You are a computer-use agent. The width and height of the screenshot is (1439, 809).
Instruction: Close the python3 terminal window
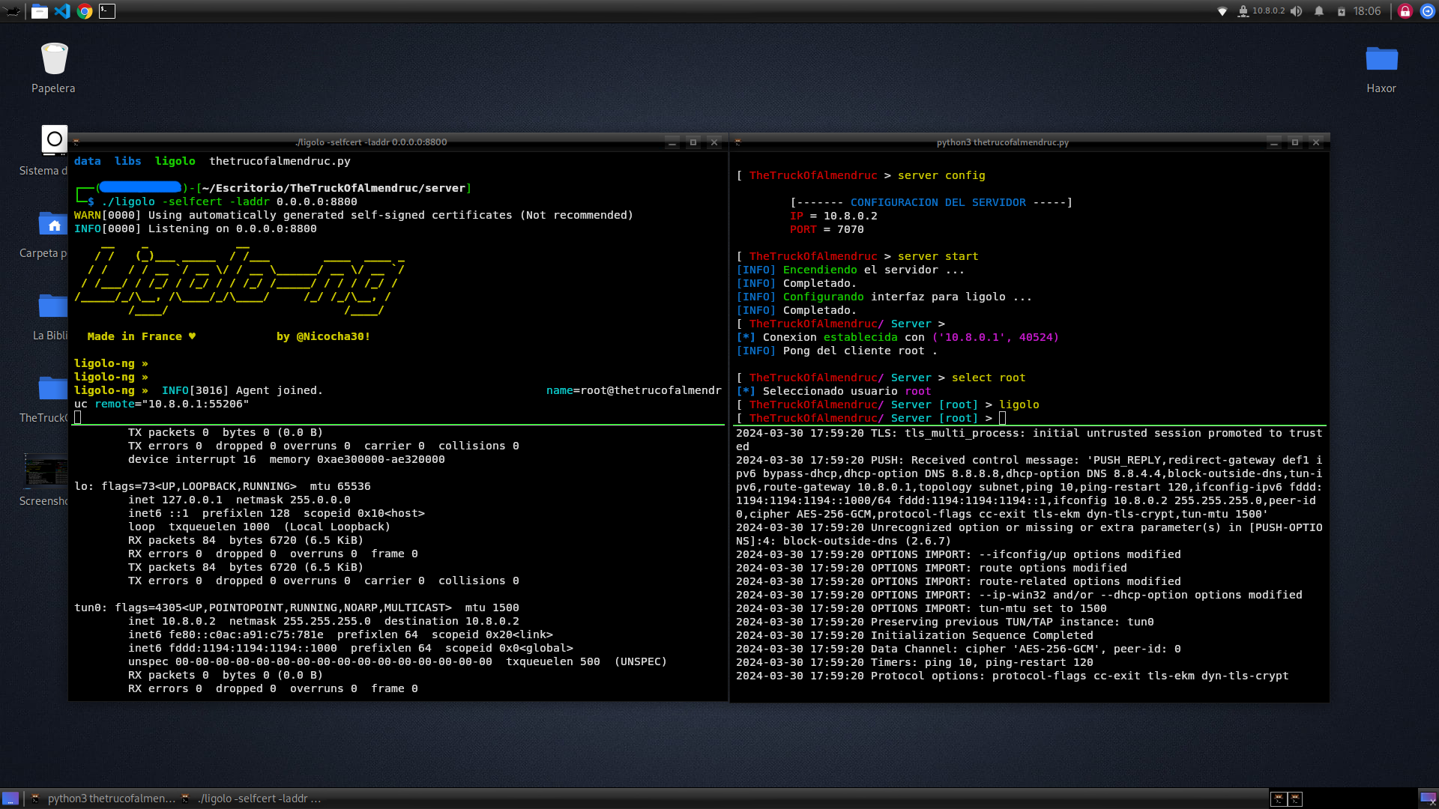(x=1316, y=142)
